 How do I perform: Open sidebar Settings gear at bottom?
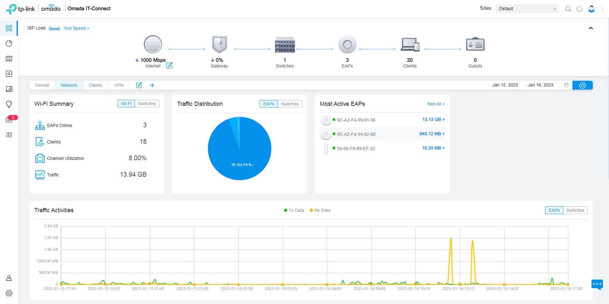point(9,293)
